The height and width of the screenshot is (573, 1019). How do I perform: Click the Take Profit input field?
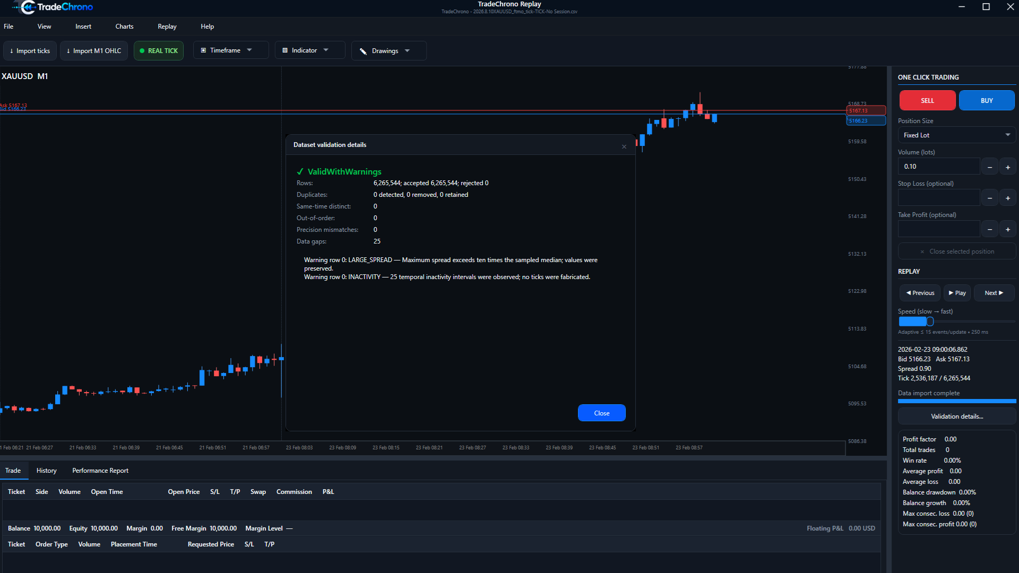(x=938, y=229)
